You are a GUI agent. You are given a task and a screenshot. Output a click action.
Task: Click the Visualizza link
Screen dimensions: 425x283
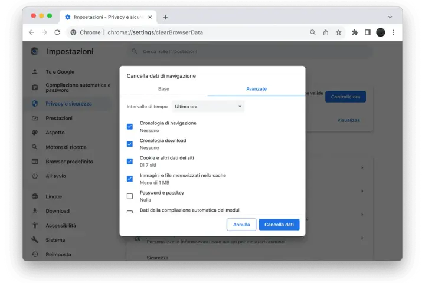[x=349, y=120]
